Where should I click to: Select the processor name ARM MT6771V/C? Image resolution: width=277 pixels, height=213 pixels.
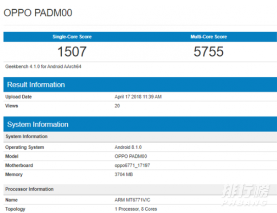click(x=132, y=200)
